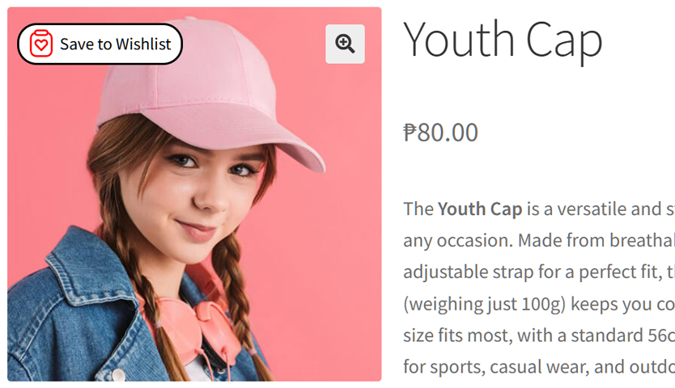Click the magnifier zoom icon on image
Viewport: 675px width, 388px height.
tap(346, 44)
